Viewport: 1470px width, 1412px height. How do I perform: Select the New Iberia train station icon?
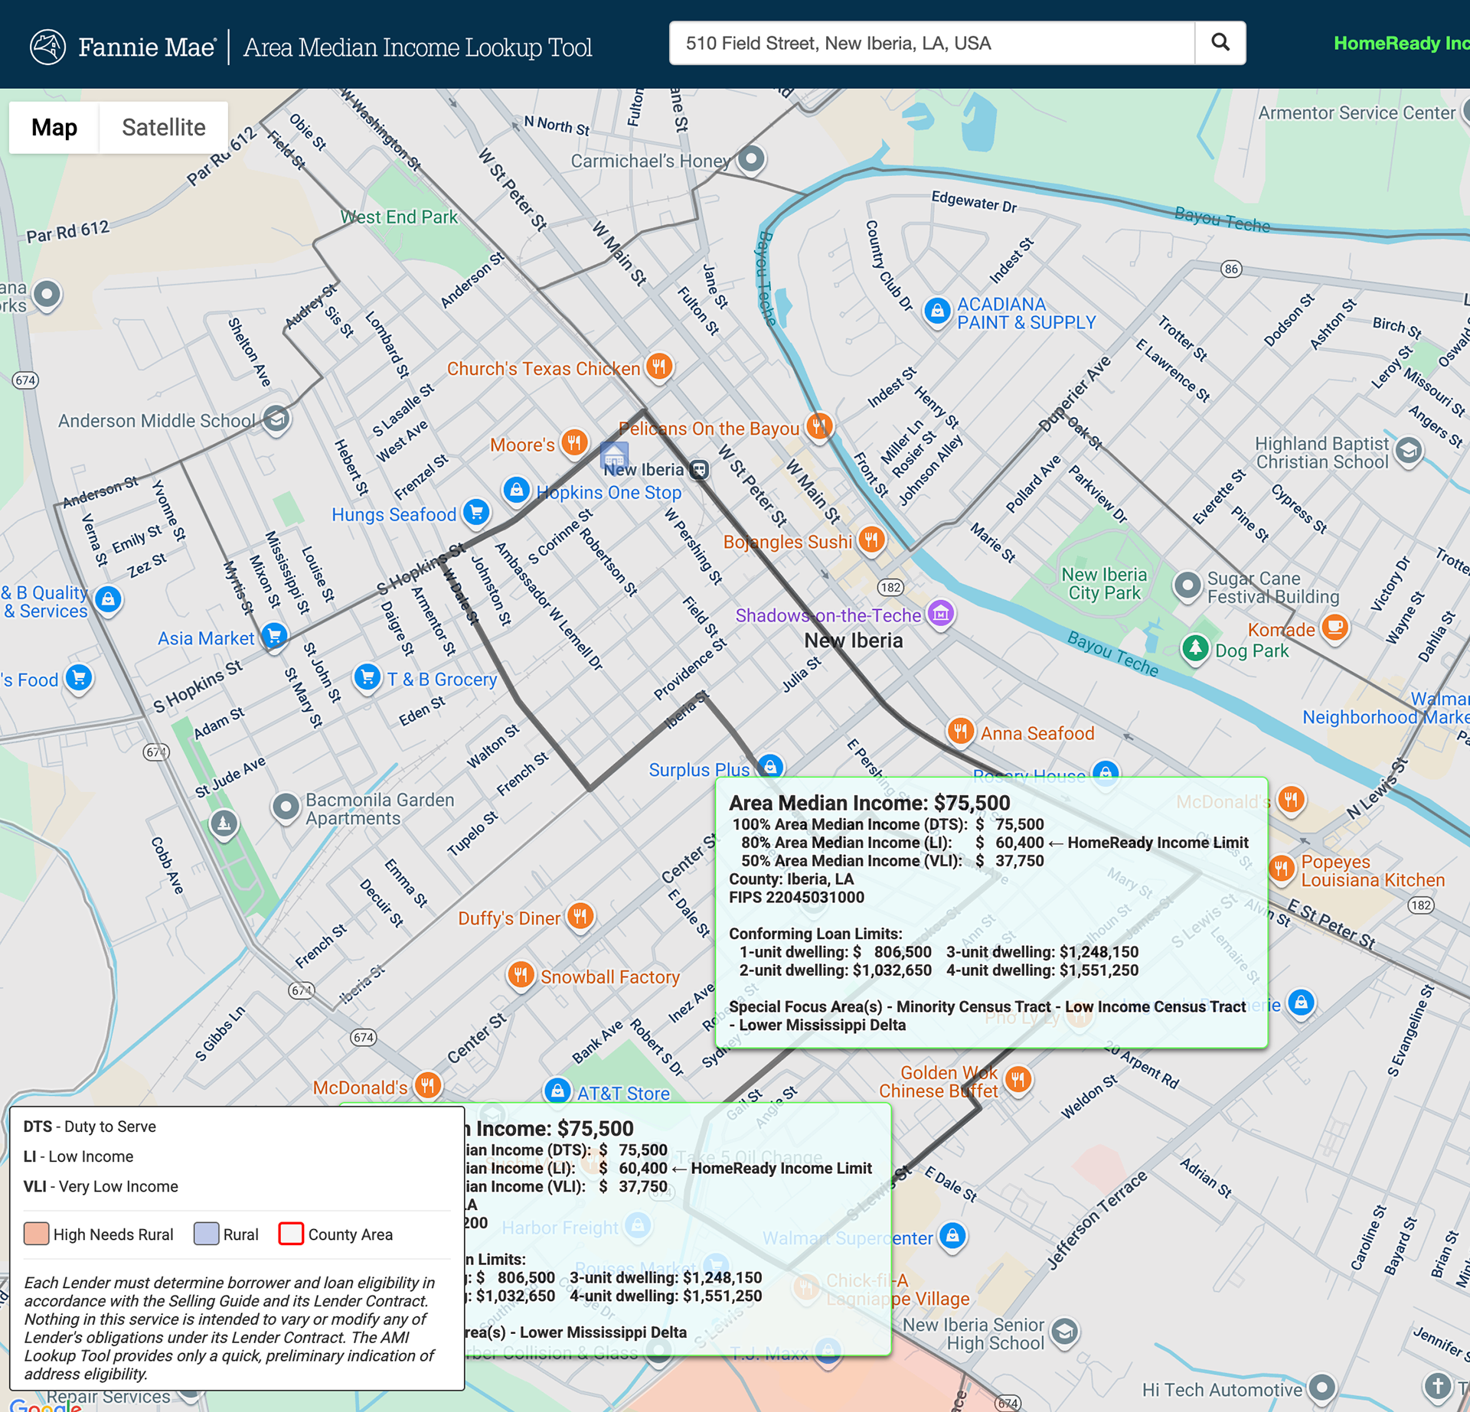pyautogui.click(x=697, y=468)
